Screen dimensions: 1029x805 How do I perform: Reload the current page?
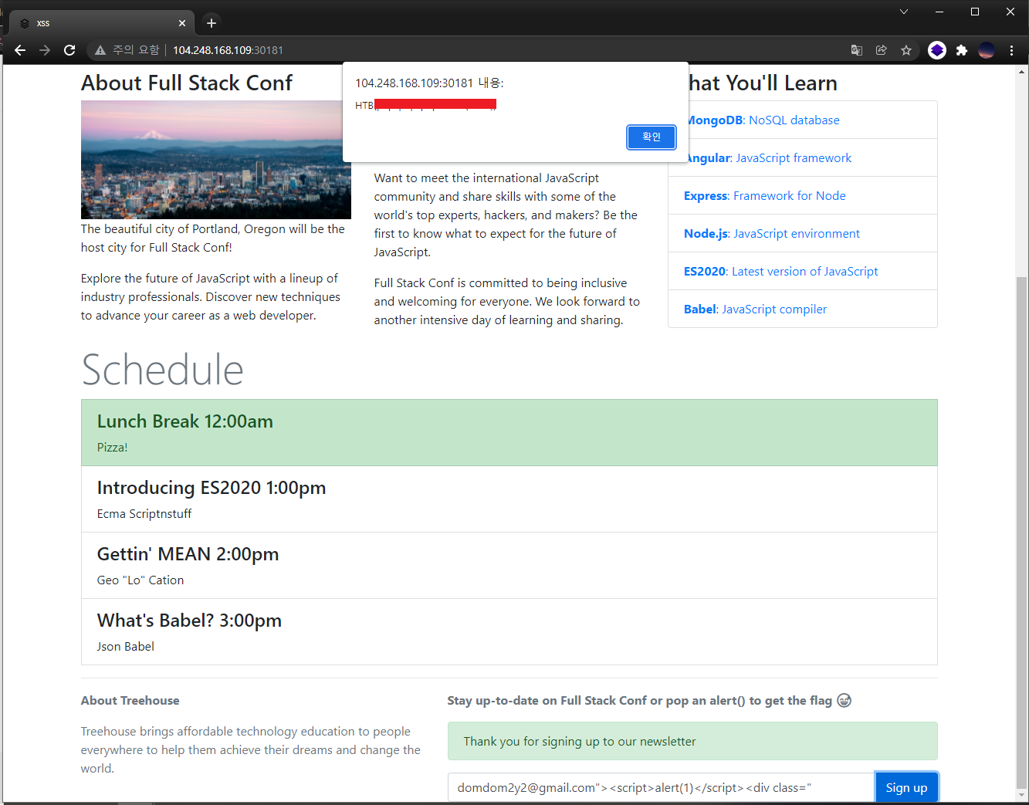click(x=69, y=50)
